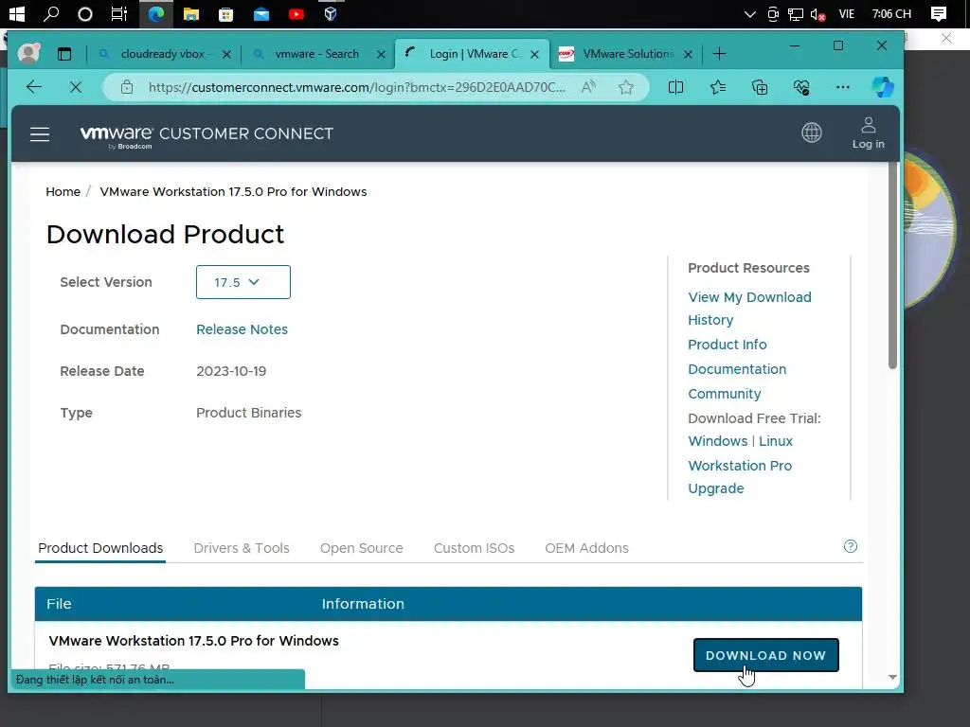Go to Home breadcrumb
This screenshot has width=970, height=727.
[x=63, y=191]
